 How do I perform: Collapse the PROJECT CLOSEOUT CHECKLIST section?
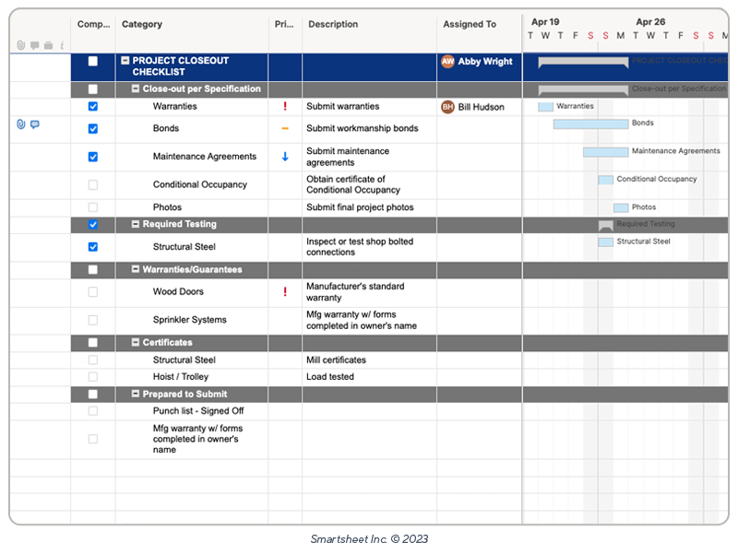coord(124,61)
